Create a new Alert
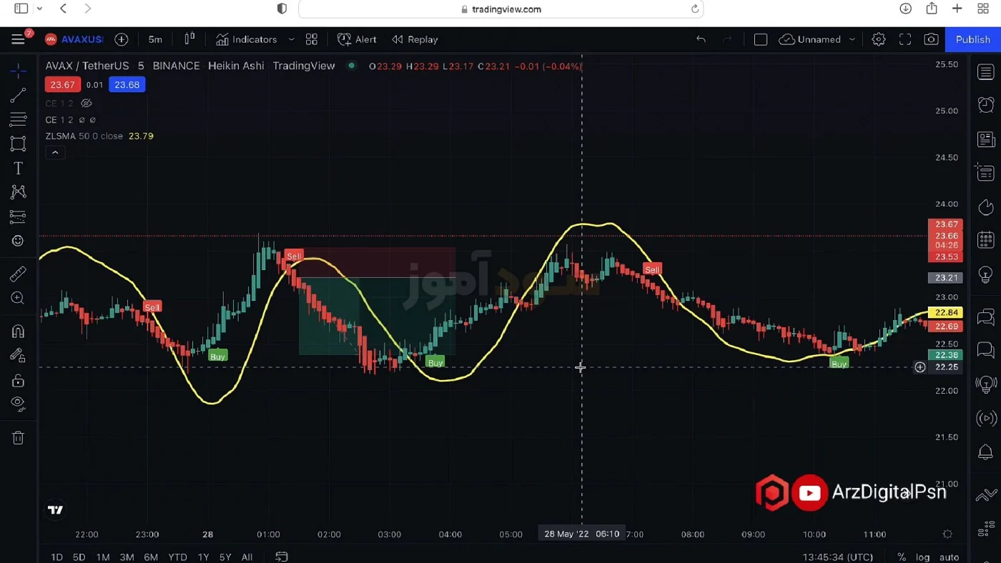 pos(357,39)
